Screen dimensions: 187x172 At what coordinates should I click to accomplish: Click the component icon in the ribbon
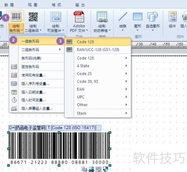(x=172, y=17)
